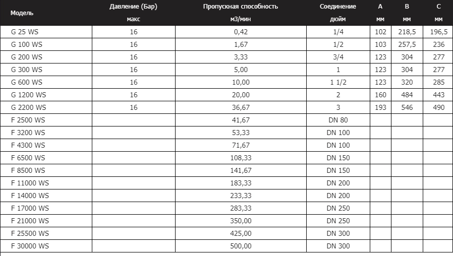453x256 pixels.
Task: Click the 1 1/2 connection value
Action: point(338,82)
